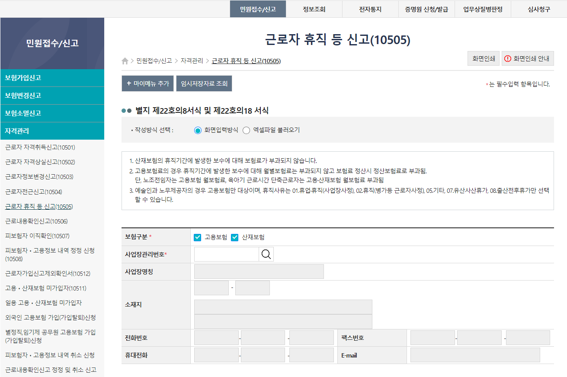
Task: Open 피보험자·고용정보 내역 취소 신청 link
Action: click(x=50, y=355)
